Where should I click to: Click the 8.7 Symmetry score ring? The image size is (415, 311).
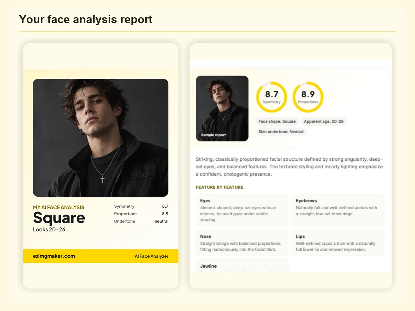click(x=271, y=97)
